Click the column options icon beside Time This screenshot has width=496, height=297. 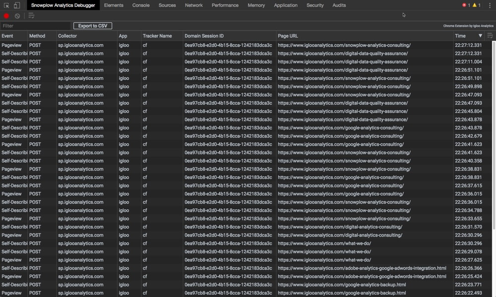(x=490, y=36)
